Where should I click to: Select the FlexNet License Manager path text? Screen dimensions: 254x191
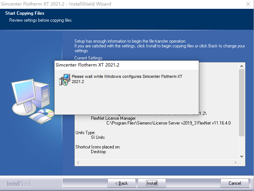click(169, 123)
